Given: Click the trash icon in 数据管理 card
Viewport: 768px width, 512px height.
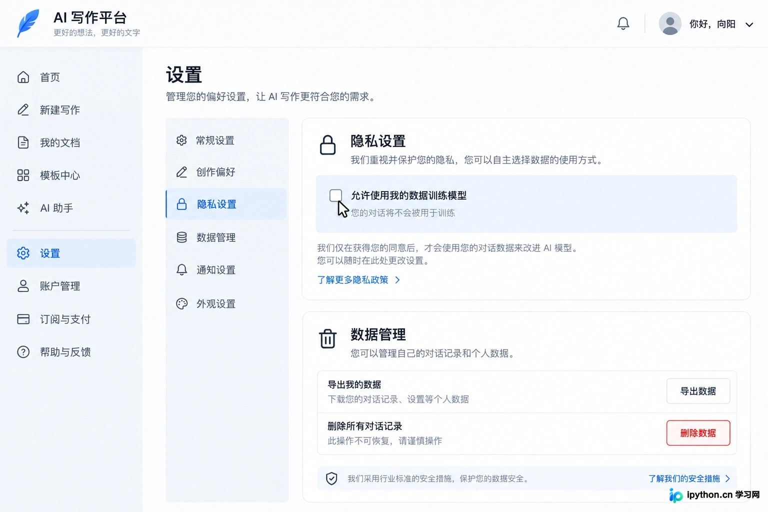Looking at the screenshot, I should (327, 338).
